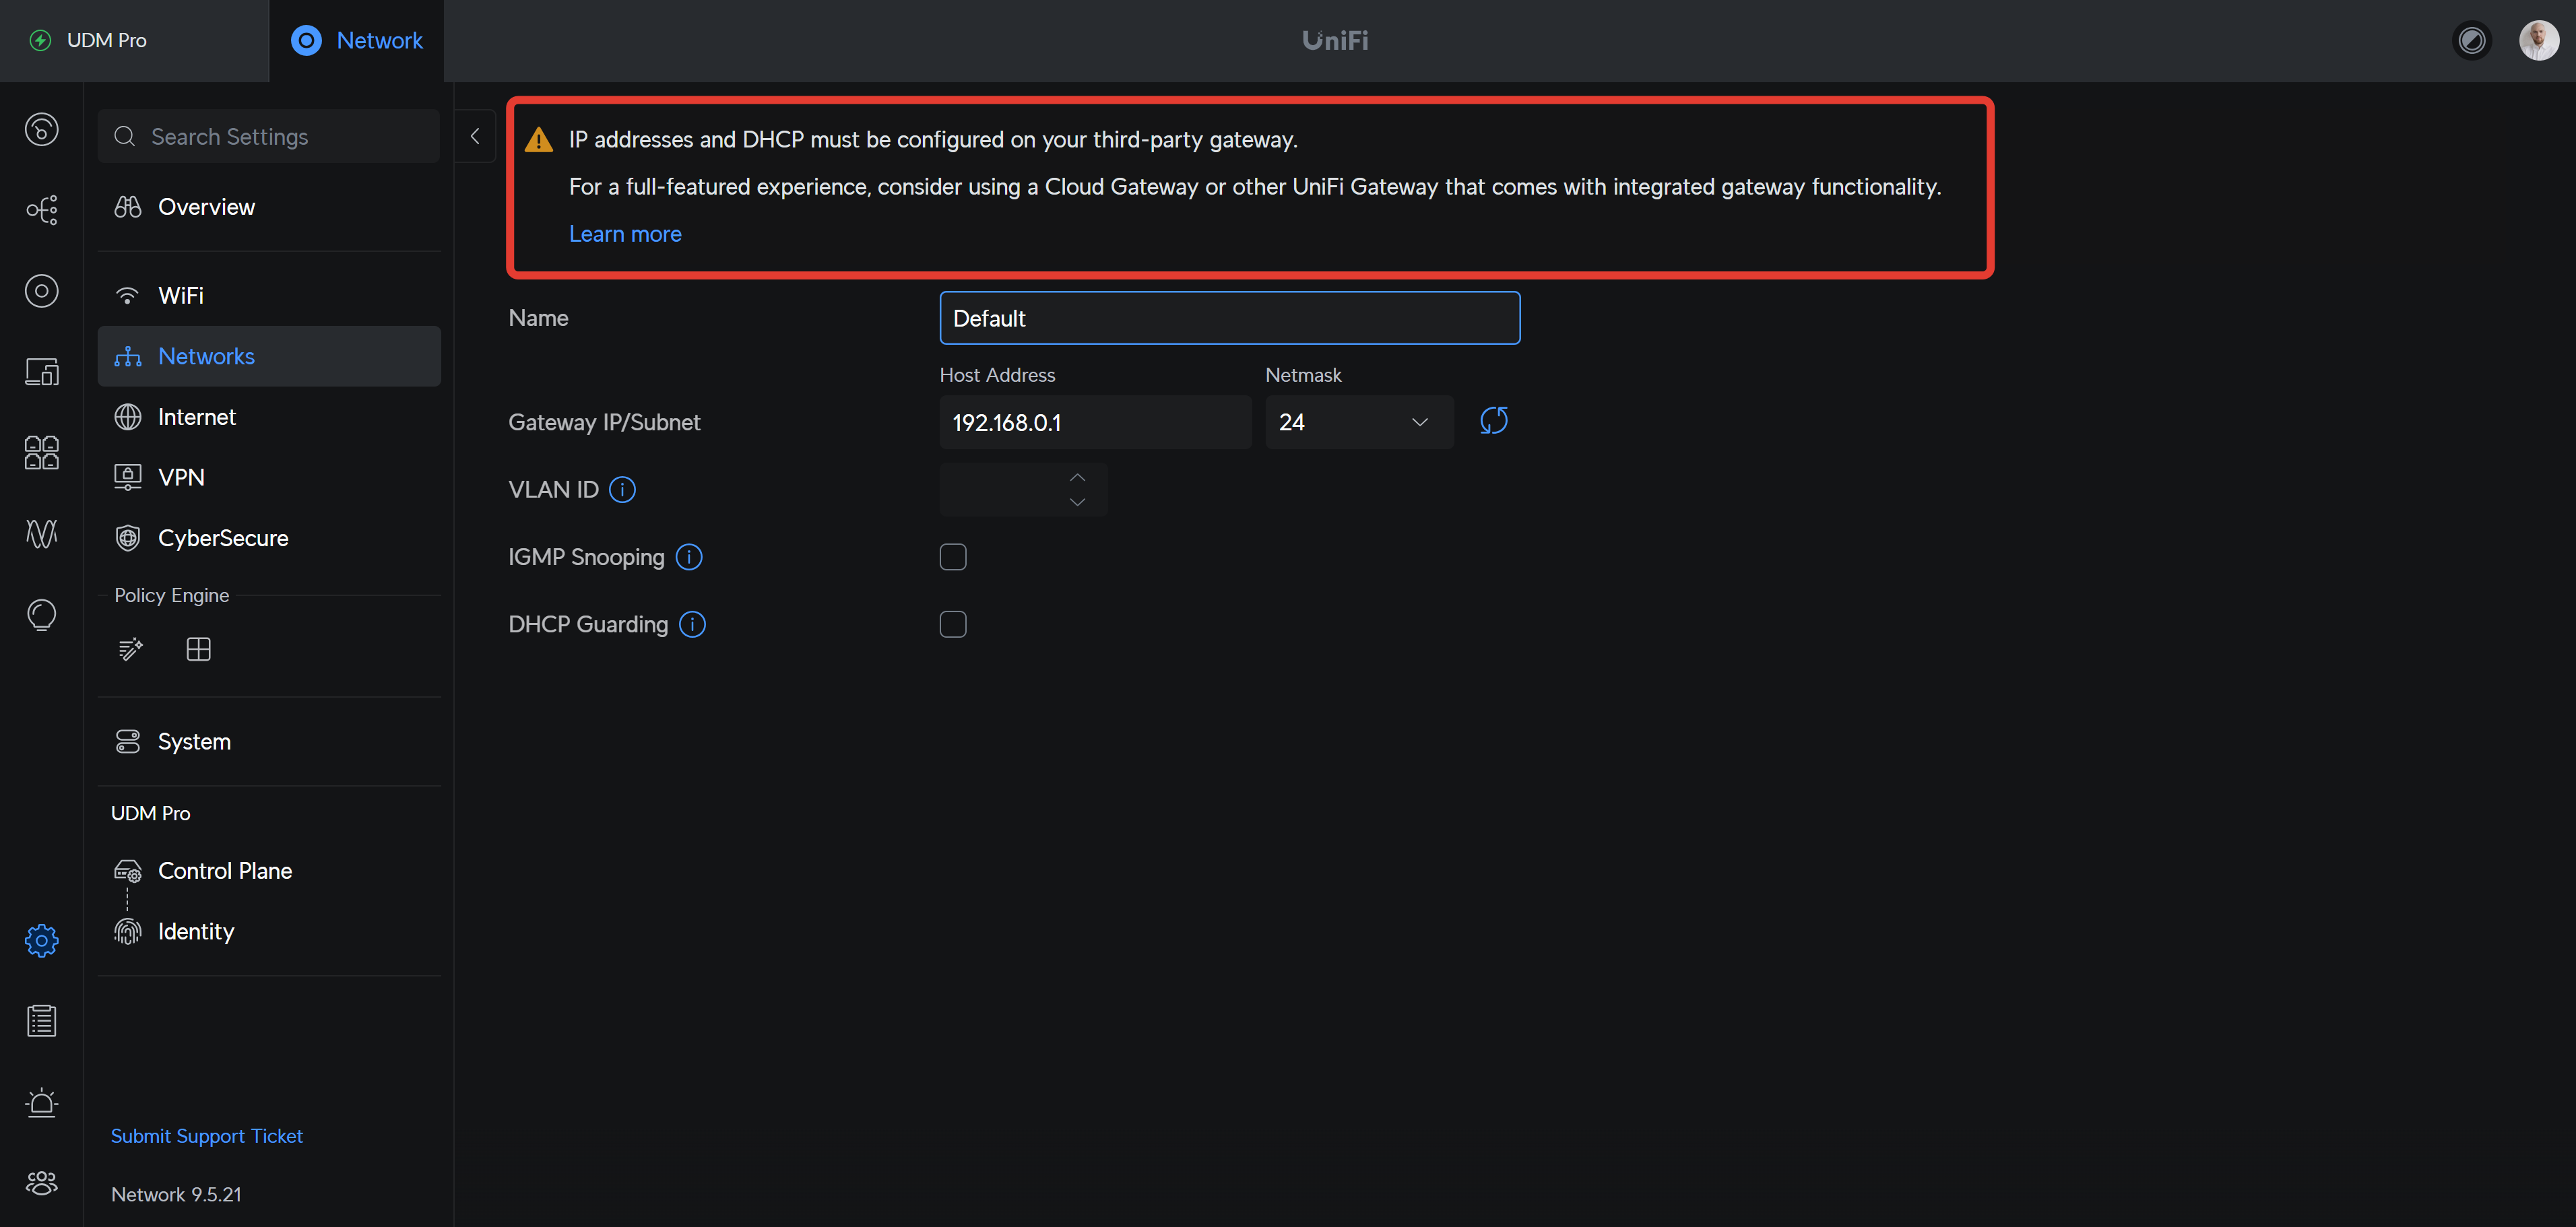Open the Internet settings menu item

(197, 417)
